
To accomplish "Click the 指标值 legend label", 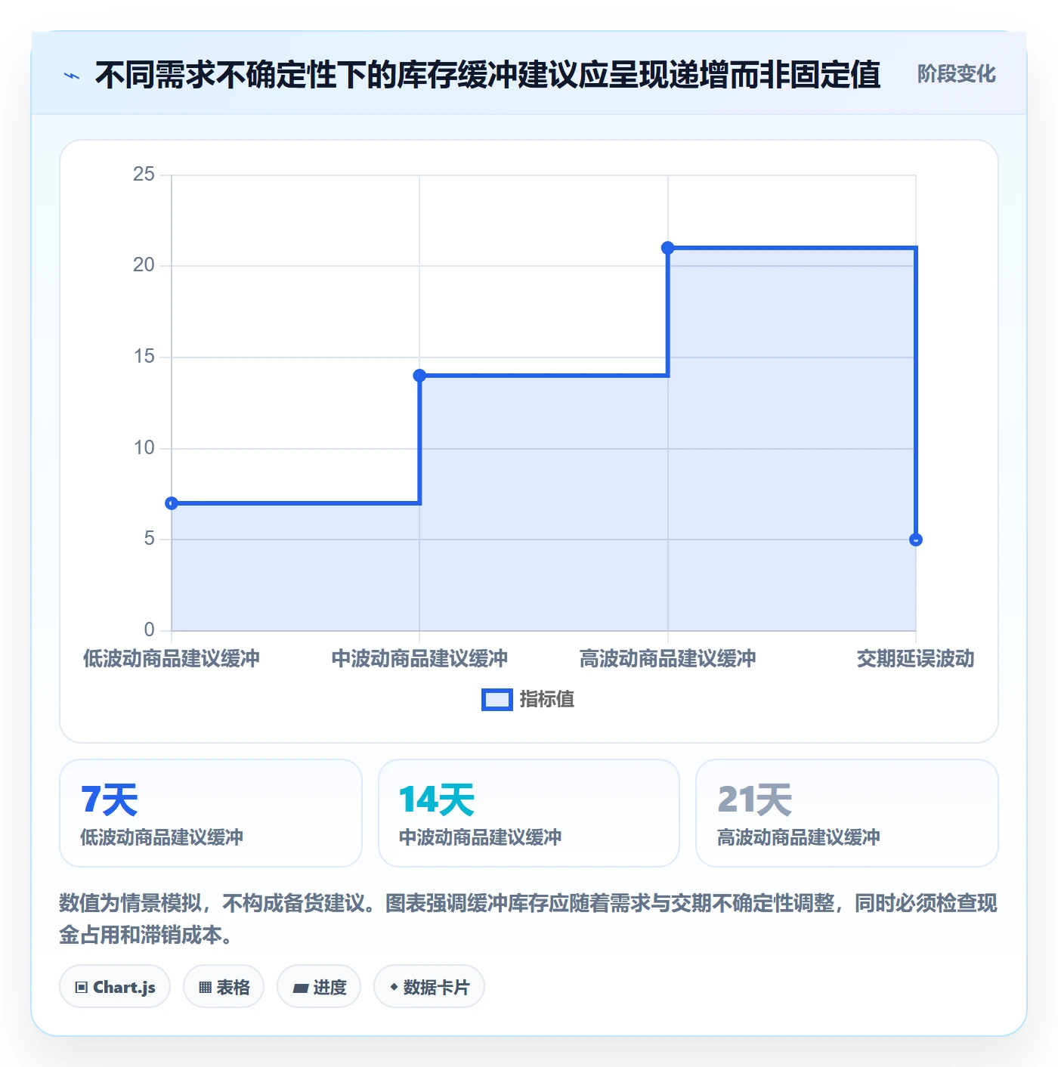I will (x=547, y=700).
